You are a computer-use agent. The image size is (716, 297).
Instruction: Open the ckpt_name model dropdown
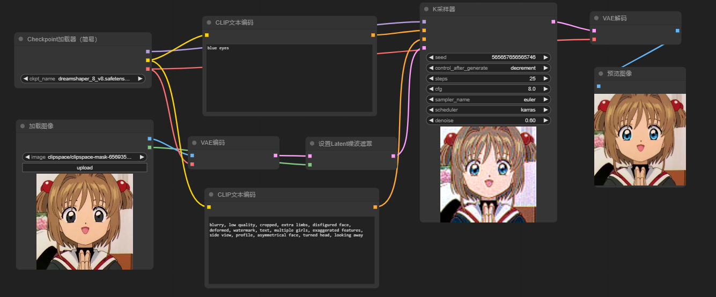tap(83, 79)
